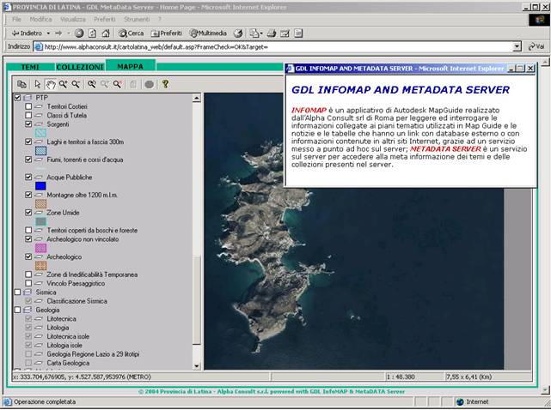Screen dimensions: 551x410
Task: Click the browser History icon
Action: [238, 33]
